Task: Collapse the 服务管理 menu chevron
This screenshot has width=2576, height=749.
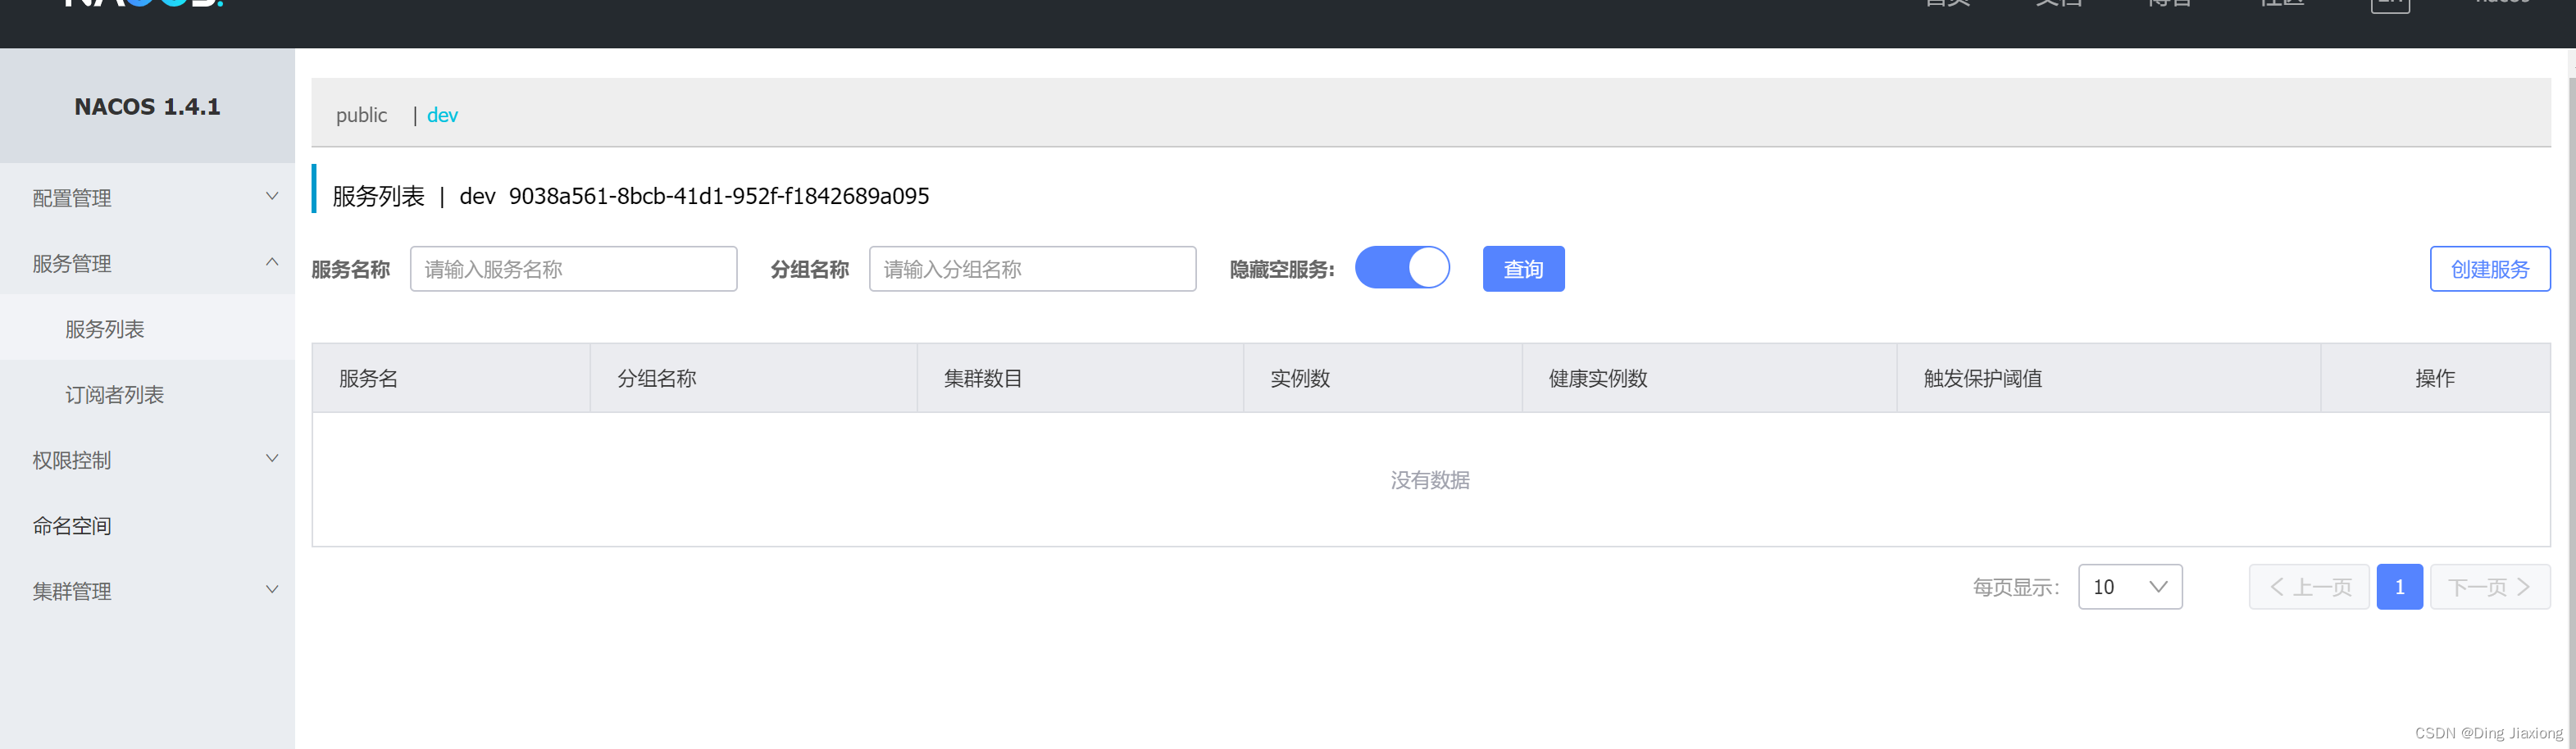Action: (x=272, y=262)
